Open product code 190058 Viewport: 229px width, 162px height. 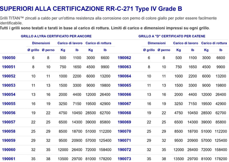(9, 131)
